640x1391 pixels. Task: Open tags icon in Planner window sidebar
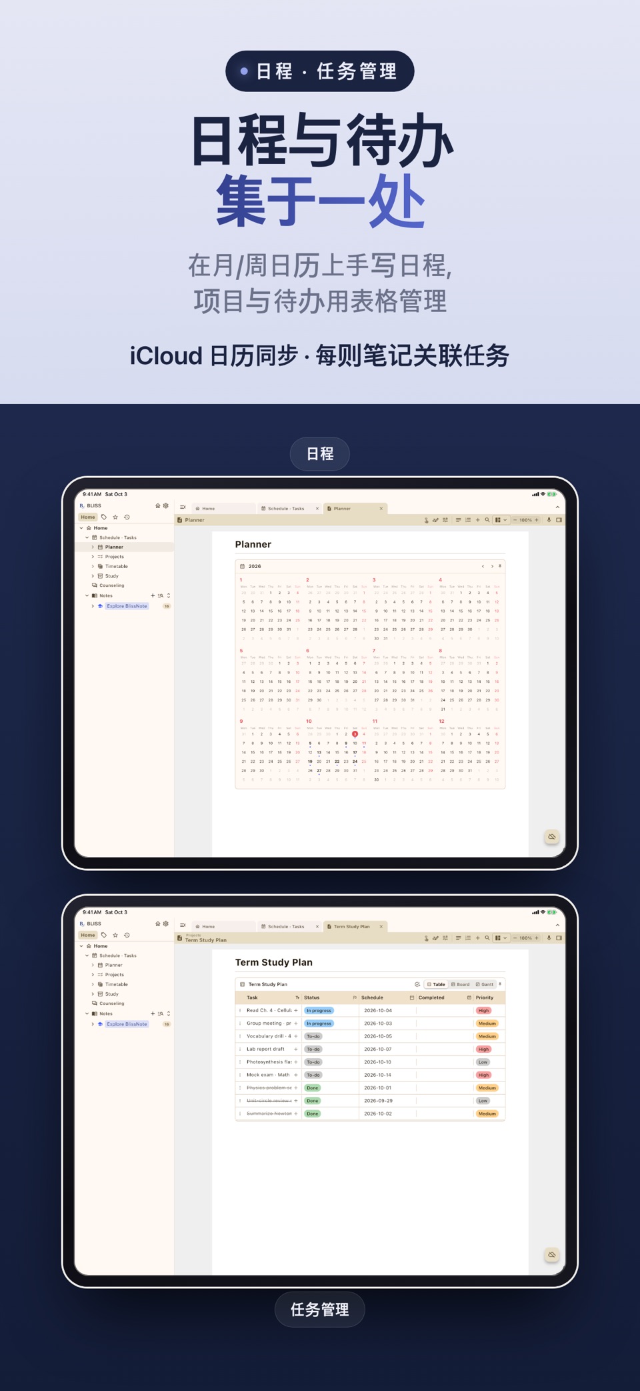point(104,517)
